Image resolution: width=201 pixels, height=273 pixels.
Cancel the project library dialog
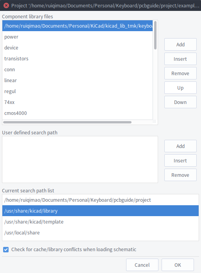pyautogui.click(x=142, y=265)
